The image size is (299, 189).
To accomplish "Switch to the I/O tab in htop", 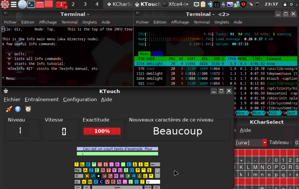I will pyautogui.click(x=157, y=54).
